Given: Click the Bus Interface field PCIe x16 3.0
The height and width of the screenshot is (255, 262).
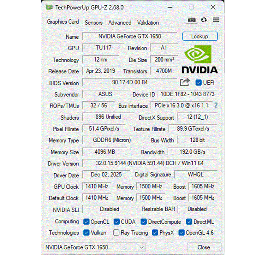Looking at the screenshot, I should coord(182,105).
